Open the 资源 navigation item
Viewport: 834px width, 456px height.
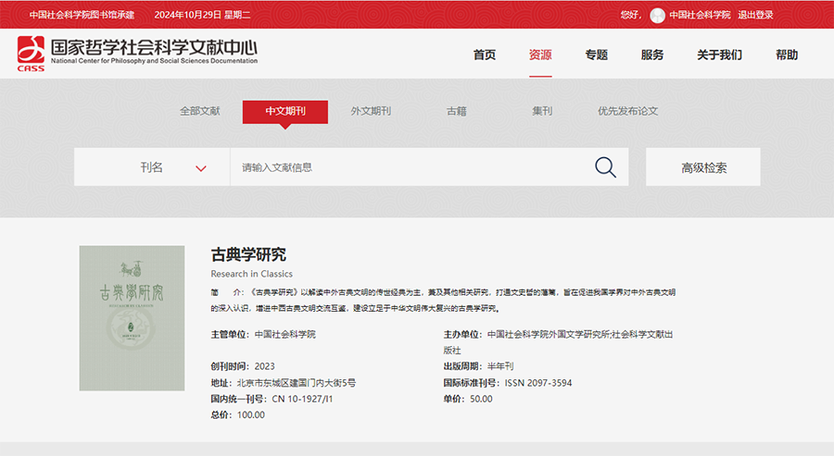tap(540, 55)
